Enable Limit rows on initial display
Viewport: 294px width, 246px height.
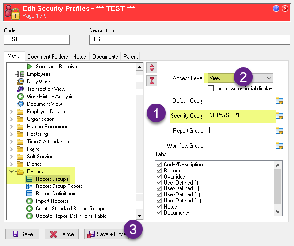click(x=211, y=89)
